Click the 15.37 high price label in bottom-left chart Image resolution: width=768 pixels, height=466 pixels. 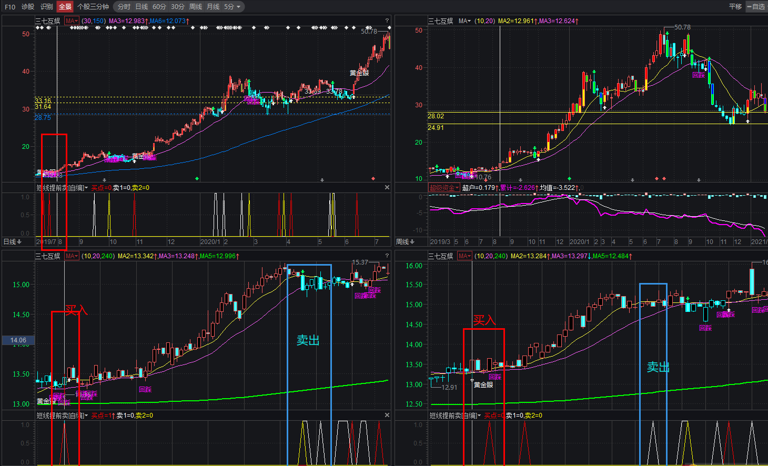[x=360, y=262]
